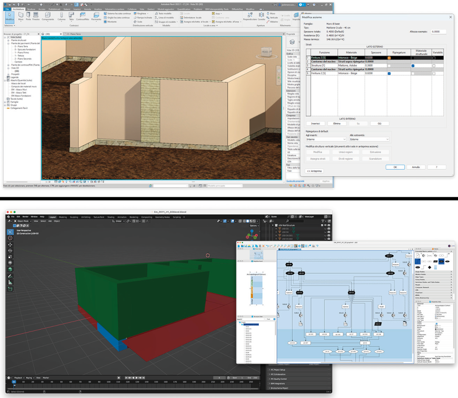Toggle Ripiegature checkbox for row 1 Finitura
458x398 pixels.
[389, 58]
